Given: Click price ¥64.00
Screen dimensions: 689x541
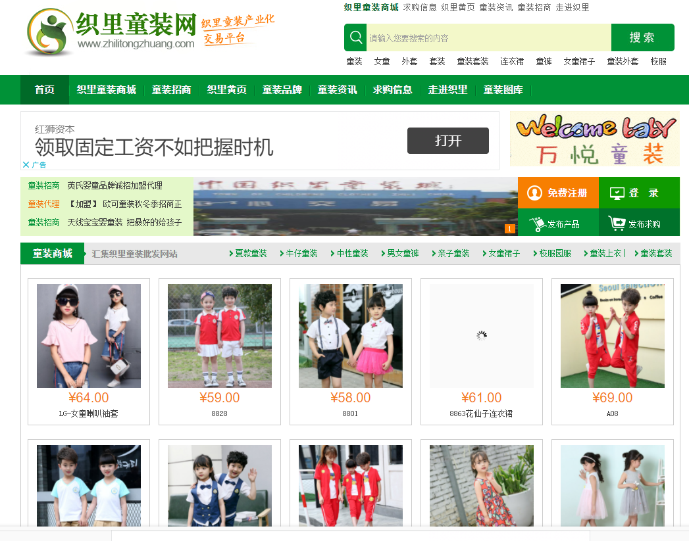Looking at the screenshot, I should [88, 398].
